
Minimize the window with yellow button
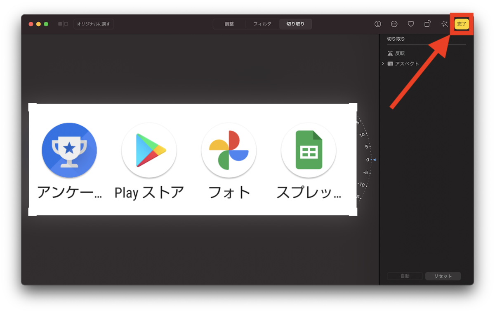pyautogui.click(x=38, y=24)
